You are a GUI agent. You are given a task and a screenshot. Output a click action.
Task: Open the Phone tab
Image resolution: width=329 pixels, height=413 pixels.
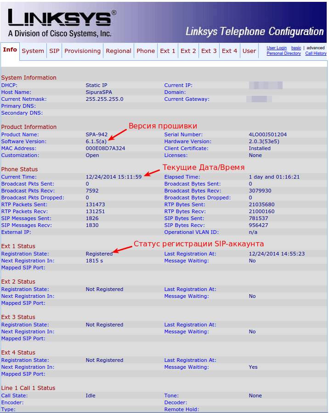[x=146, y=51]
